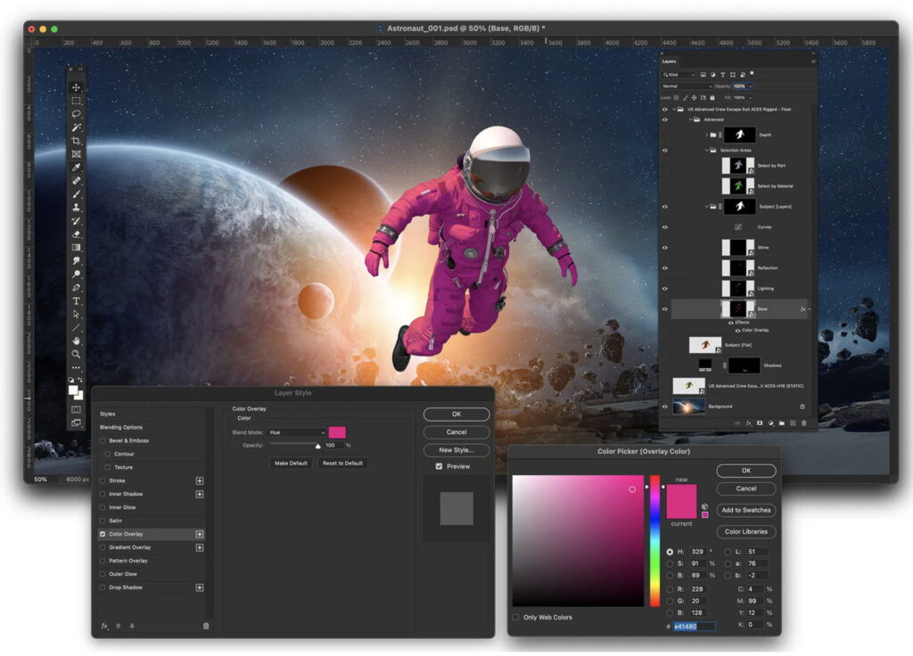Open the Blend Mode Hue dropdown
Screen dimensions: 913x656
point(298,432)
